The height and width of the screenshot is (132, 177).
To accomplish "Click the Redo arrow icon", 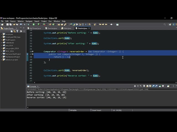I will (17, 24).
